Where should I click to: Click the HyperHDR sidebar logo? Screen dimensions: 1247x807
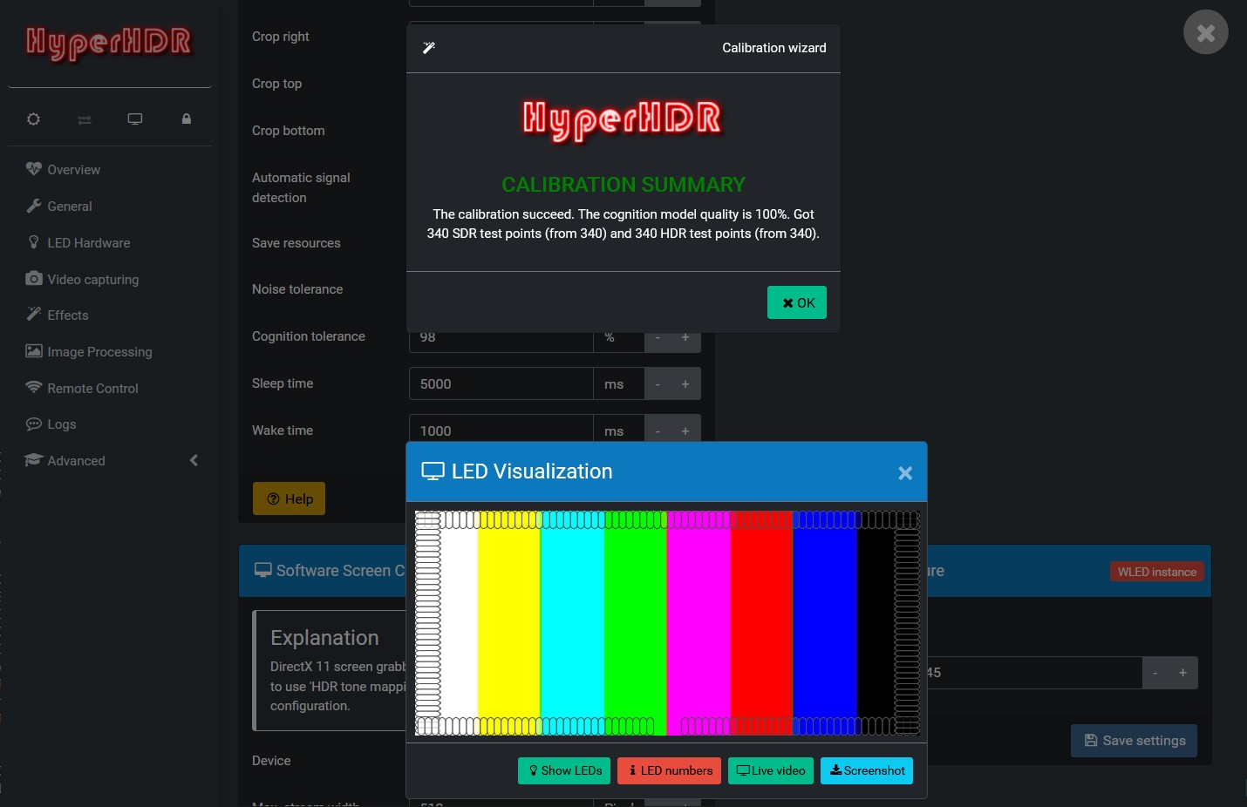point(109,43)
